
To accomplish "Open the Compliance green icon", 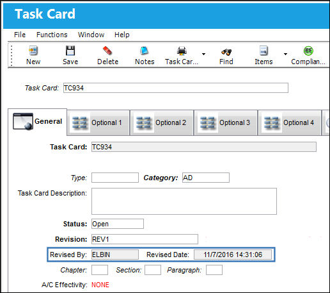I will tap(308, 51).
